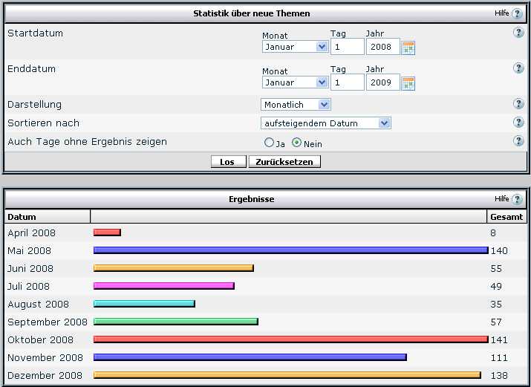Open the Enddatum Monat dropdown

(295, 82)
